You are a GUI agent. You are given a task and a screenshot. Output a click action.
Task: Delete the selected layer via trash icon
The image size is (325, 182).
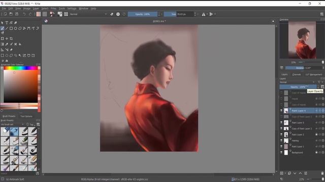[322, 173]
